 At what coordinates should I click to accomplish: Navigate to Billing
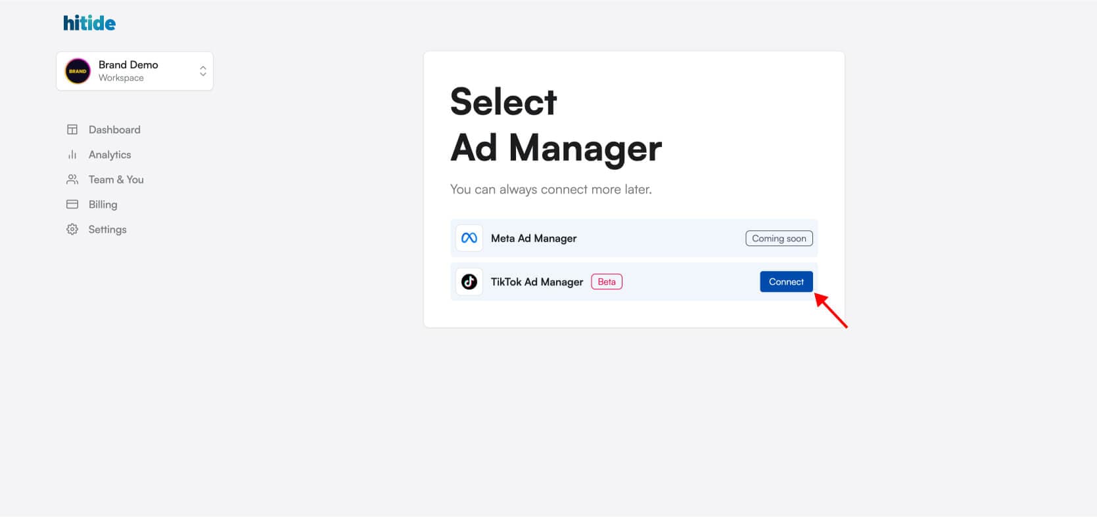tap(103, 205)
